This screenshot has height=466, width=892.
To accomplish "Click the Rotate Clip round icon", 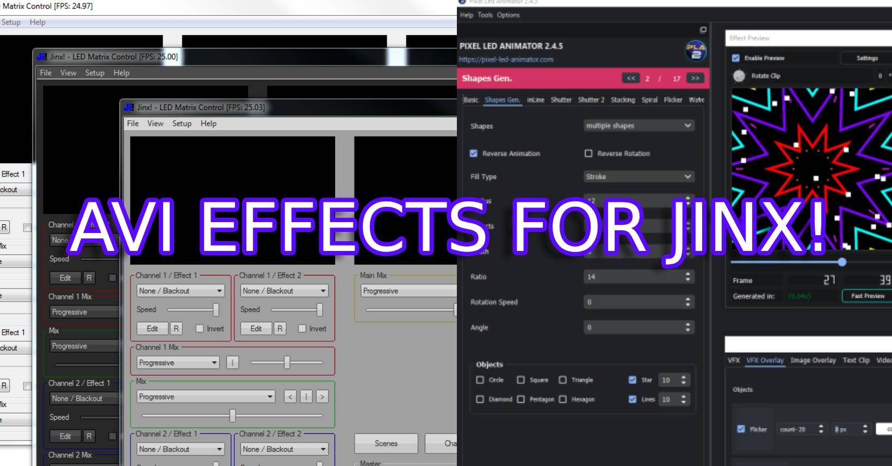I will (x=739, y=76).
